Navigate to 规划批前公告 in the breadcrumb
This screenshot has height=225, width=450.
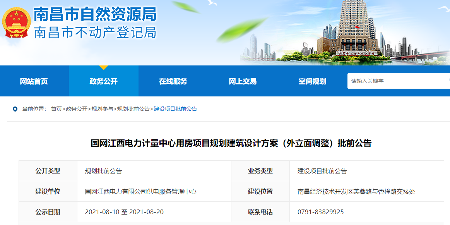pyautogui.click(x=133, y=109)
